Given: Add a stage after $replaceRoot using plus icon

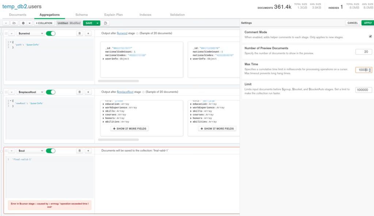Looking at the screenshot, I should click(88, 92).
